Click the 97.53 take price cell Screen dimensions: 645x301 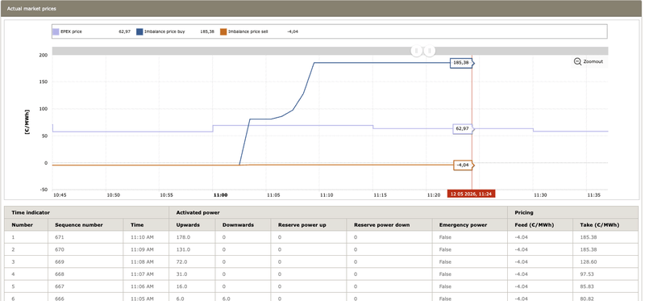(606, 274)
